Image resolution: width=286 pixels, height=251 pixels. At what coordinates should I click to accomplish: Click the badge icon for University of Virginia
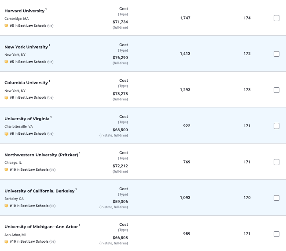click(6, 133)
